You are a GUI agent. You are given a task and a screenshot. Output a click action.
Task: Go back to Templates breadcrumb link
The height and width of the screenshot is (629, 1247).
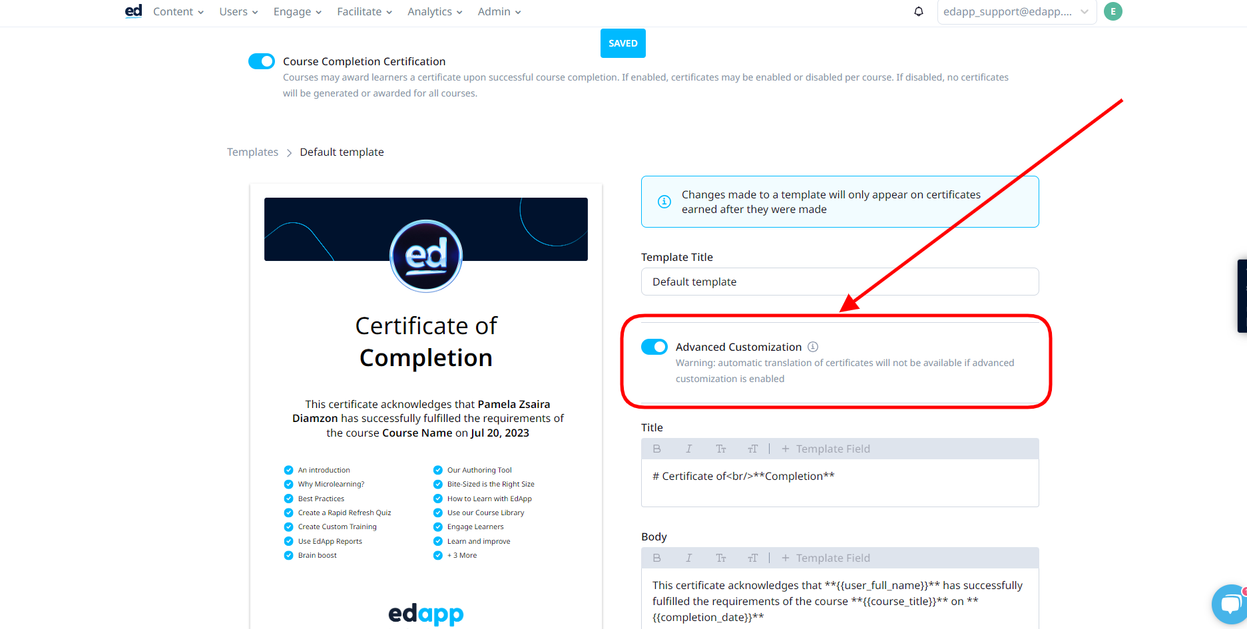point(252,152)
